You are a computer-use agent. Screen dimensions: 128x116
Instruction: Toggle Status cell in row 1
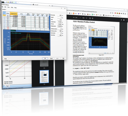8,15
